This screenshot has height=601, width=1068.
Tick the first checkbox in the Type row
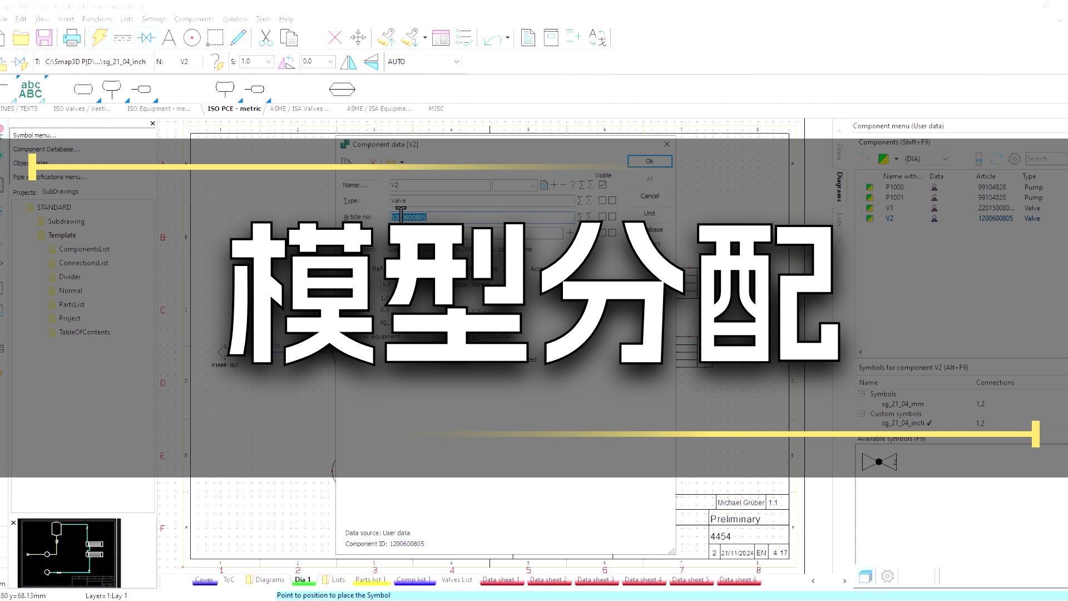(602, 200)
